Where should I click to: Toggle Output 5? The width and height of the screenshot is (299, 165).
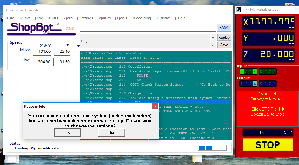click(x=261, y=84)
